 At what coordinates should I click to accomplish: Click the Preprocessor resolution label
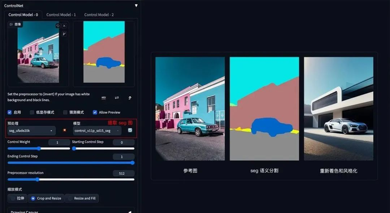(25, 173)
